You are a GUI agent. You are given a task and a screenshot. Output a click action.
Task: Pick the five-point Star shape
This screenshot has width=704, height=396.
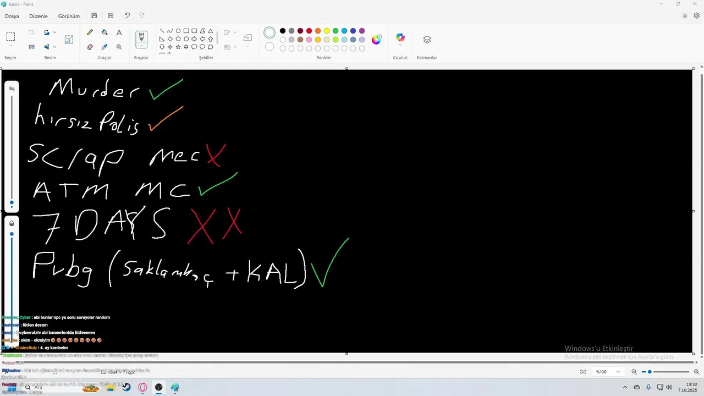coord(178,47)
